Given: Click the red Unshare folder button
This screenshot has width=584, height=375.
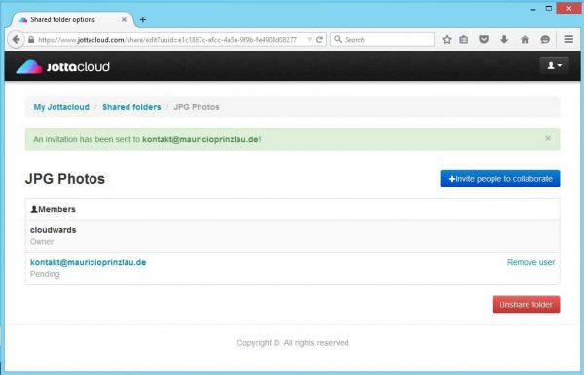Looking at the screenshot, I should 526,305.
